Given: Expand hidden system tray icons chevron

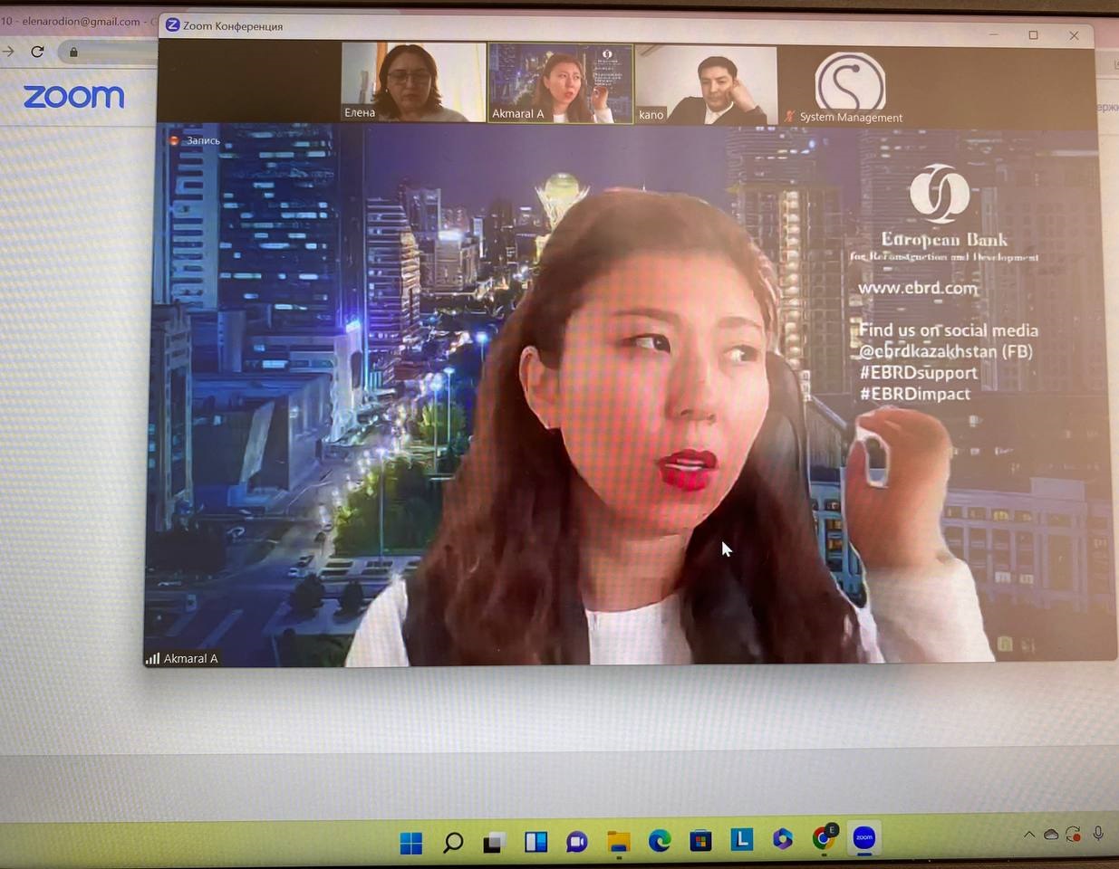Looking at the screenshot, I should coord(1029,835).
